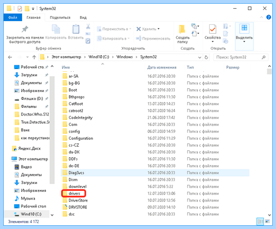Switch to the Поделиться tab
The width and height of the screenshot is (276, 229).
[60, 17]
